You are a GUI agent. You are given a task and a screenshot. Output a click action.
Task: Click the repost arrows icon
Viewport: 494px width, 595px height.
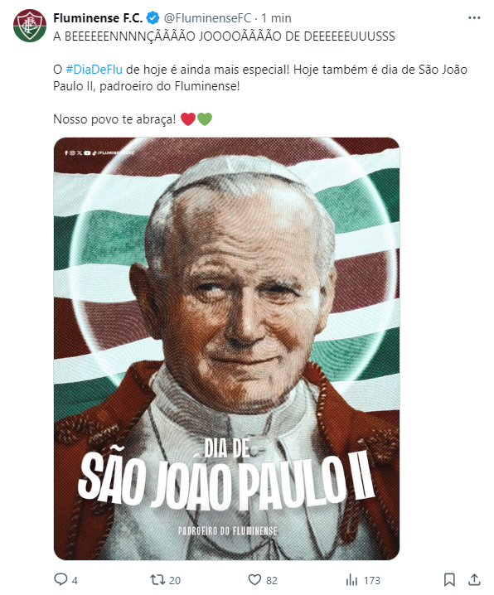157,580
